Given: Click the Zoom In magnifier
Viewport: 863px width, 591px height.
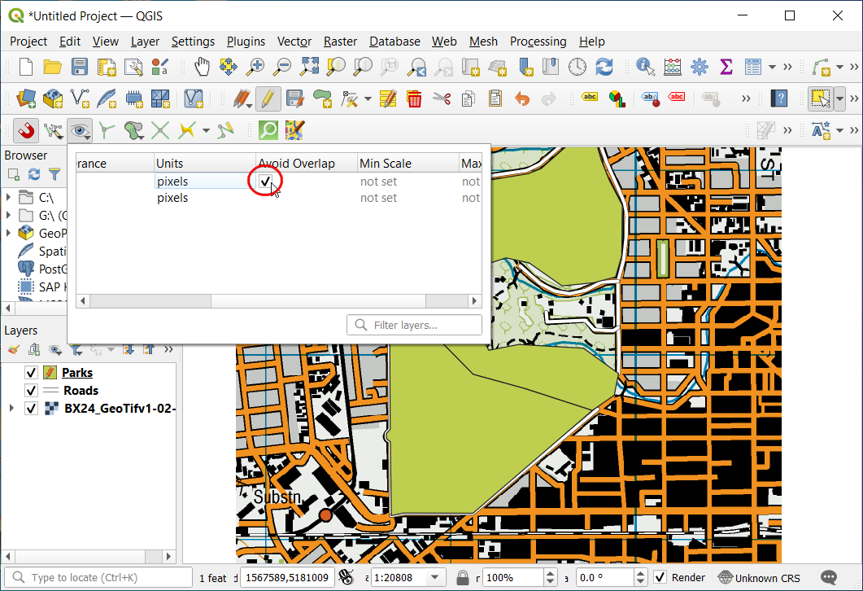Looking at the screenshot, I should (x=256, y=67).
